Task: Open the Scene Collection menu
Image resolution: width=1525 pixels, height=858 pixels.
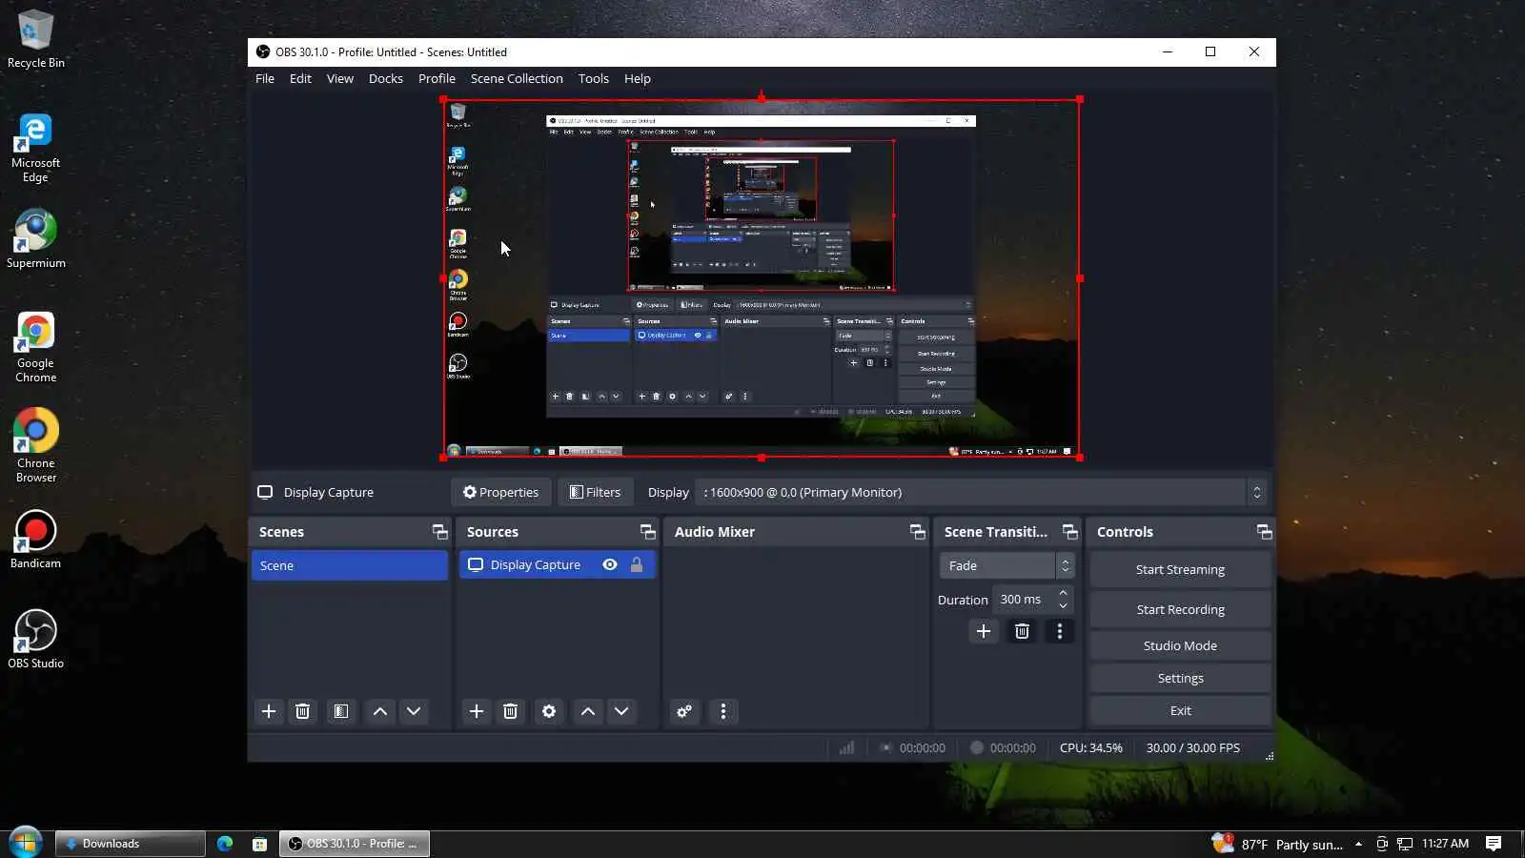Action: (x=517, y=78)
